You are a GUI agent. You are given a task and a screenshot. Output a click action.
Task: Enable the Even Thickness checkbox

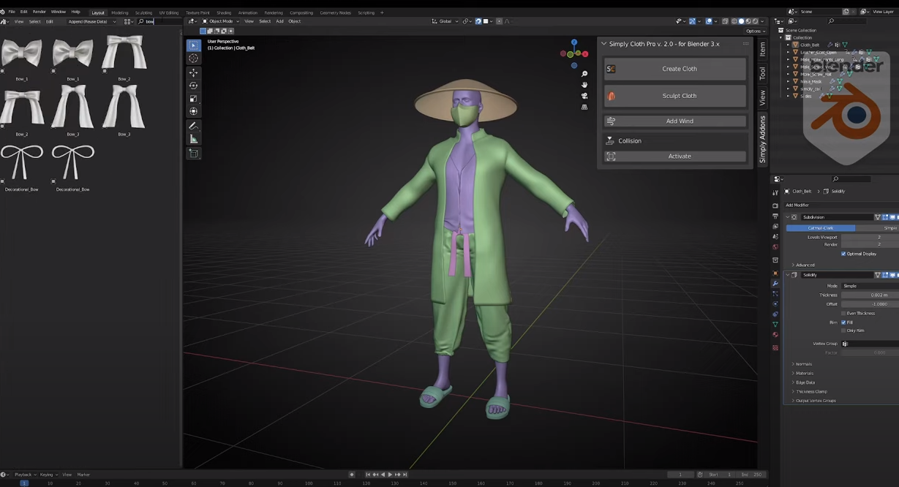pos(843,313)
